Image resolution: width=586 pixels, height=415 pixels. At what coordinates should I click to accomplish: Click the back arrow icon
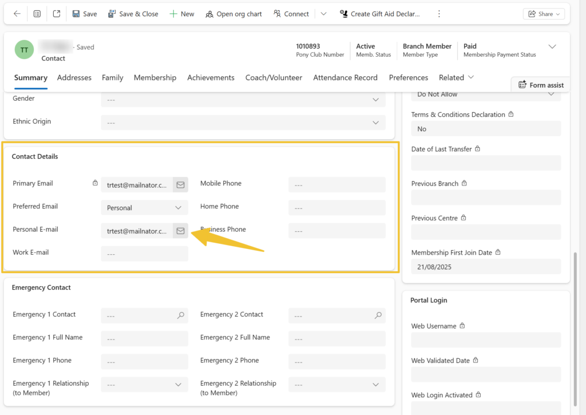click(17, 14)
